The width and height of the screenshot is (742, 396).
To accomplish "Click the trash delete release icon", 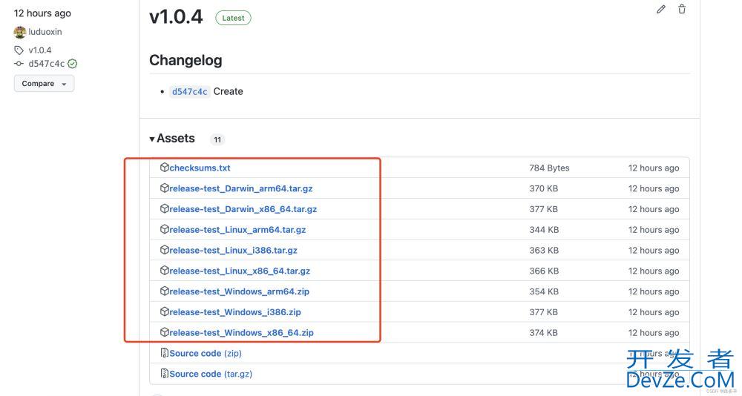I will coord(682,10).
